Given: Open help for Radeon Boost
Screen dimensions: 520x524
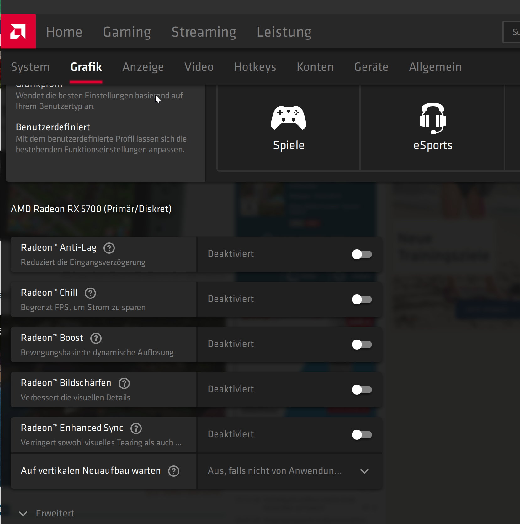Looking at the screenshot, I should coord(96,338).
